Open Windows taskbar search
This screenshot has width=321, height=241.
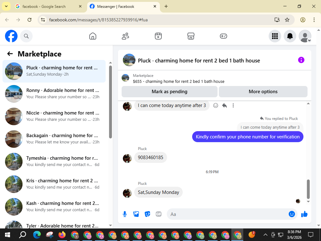pyautogui.click(x=23, y=235)
